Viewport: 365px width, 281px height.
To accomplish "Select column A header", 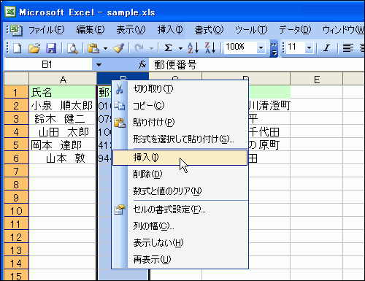I will (x=63, y=80).
